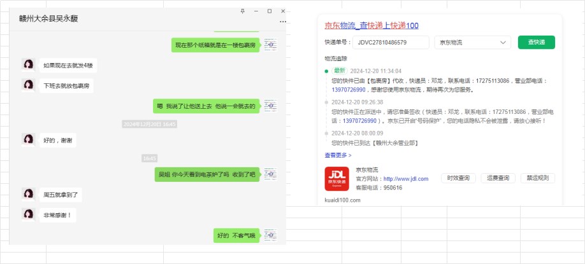585x264 pixels.
Task: Click the 查看更多 link to expand tracking
Action: [338, 155]
